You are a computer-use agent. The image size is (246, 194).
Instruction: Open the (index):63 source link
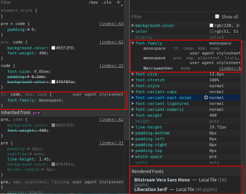click(x=111, y=24)
